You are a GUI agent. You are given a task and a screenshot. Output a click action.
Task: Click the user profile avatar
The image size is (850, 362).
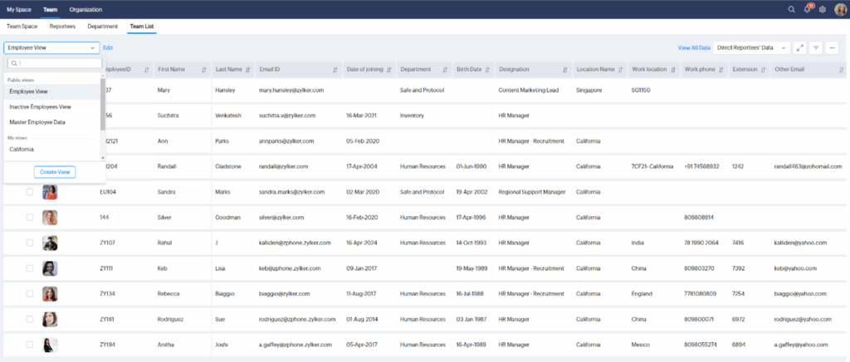click(839, 9)
